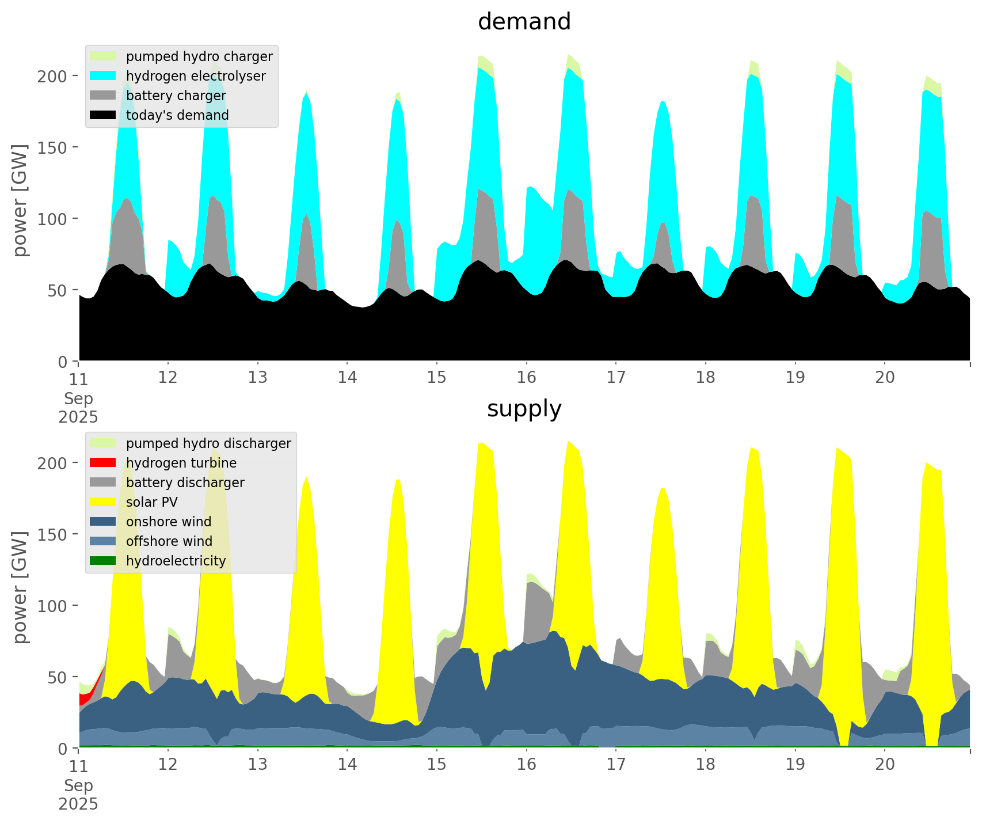Click the supply chart's power [GW] axis label
This screenshot has width=982, height=824.
[x=21, y=587]
